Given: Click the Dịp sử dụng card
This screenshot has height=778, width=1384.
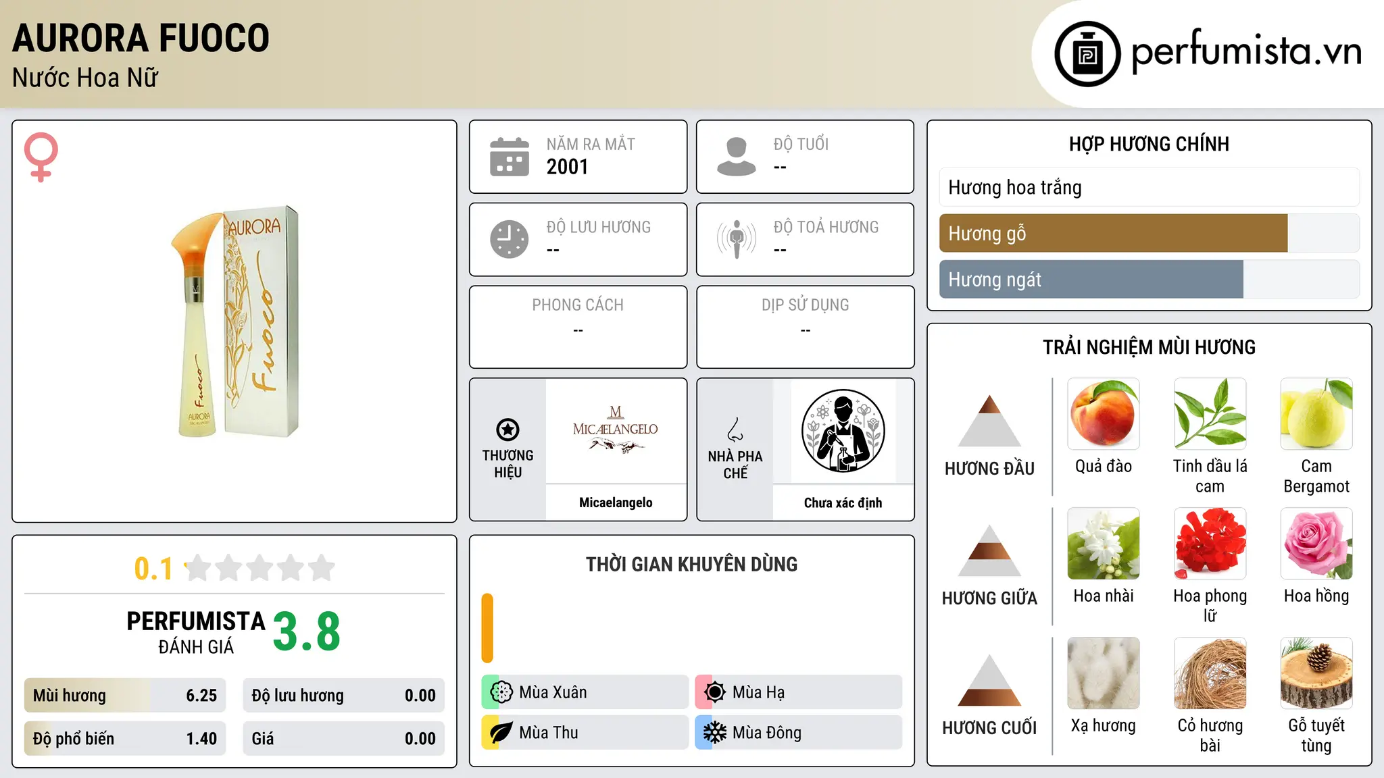Looking at the screenshot, I should [805, 327].
